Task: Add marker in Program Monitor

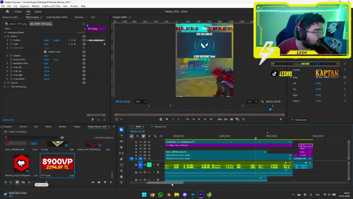Action: [167, 119]
